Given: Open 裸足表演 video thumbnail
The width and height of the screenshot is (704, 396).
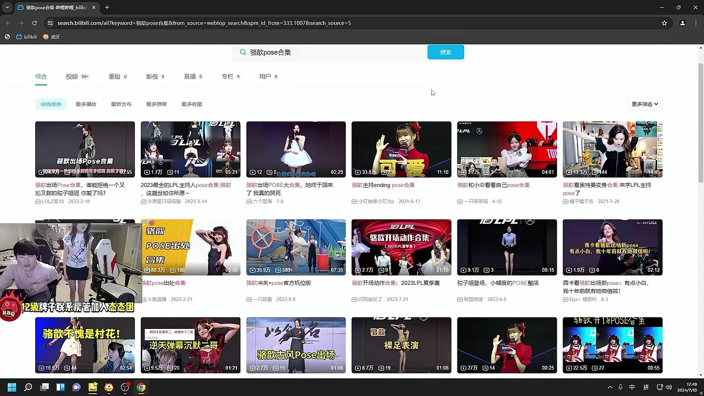Looking at the screenshot, I should (402, 345).
